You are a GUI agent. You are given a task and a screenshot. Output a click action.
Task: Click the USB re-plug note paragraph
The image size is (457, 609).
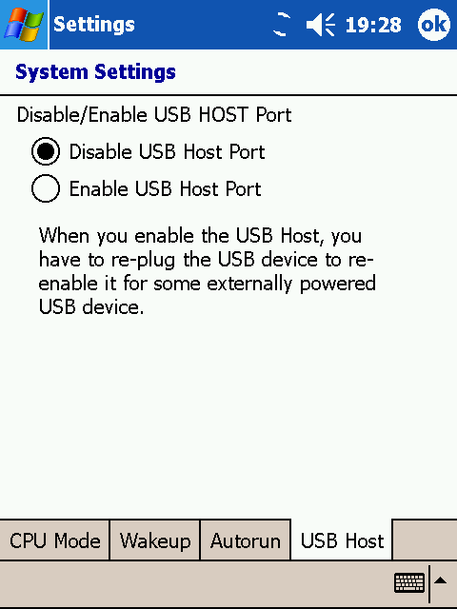pyautogui.click(x=208, y=271)
